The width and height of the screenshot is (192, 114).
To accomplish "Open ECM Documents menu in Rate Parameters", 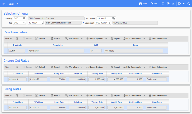I will point(134,39).
